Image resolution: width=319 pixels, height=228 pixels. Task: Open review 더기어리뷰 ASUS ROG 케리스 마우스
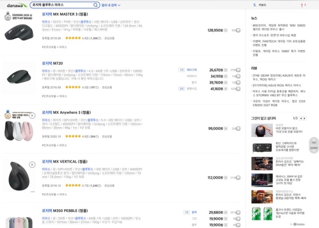click(277, 85)
